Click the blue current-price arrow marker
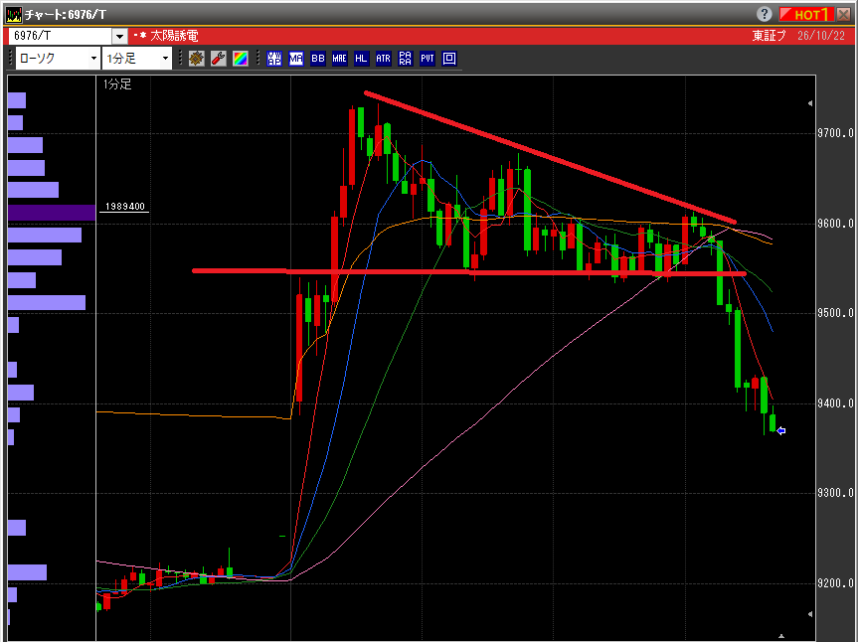The height and width of the screenshot is (642, 858). pos(780,431)
